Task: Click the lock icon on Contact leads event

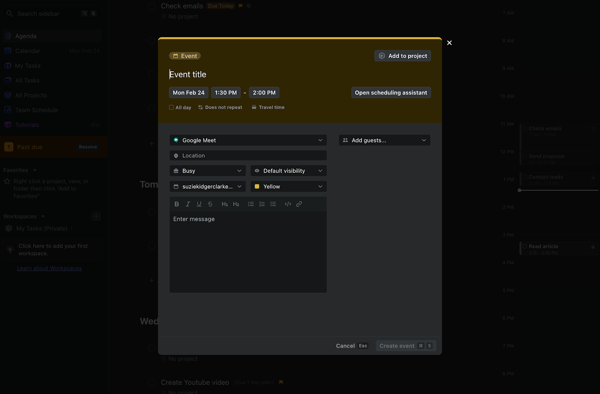Action: point(593,177)
